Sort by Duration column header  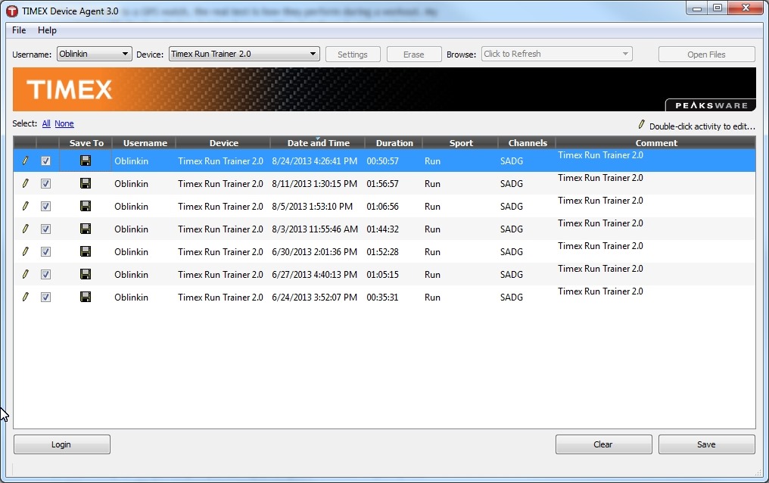coord(394,142)
